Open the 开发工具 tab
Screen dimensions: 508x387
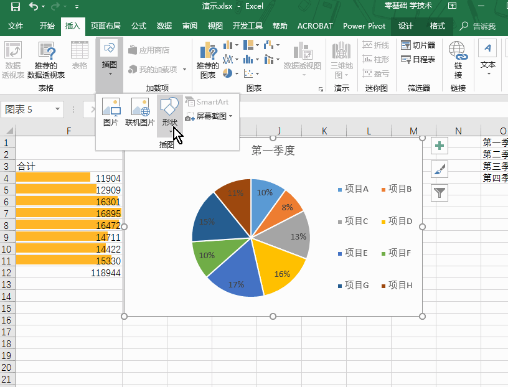[x=248, y=26]
